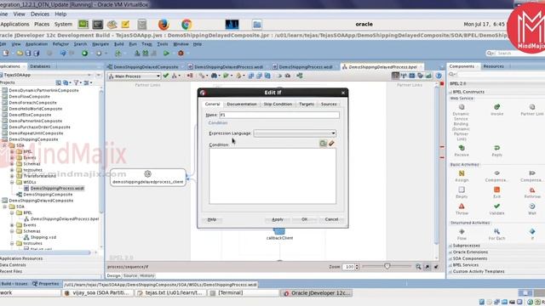545x306 pixels.
Task: Click the OK button in Edit If
Action: 305,219
